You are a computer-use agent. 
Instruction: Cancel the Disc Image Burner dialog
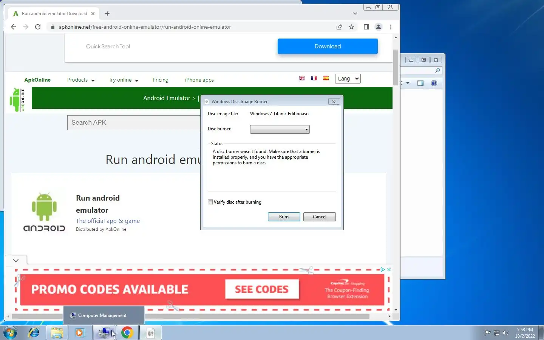(x=320, y=217)
